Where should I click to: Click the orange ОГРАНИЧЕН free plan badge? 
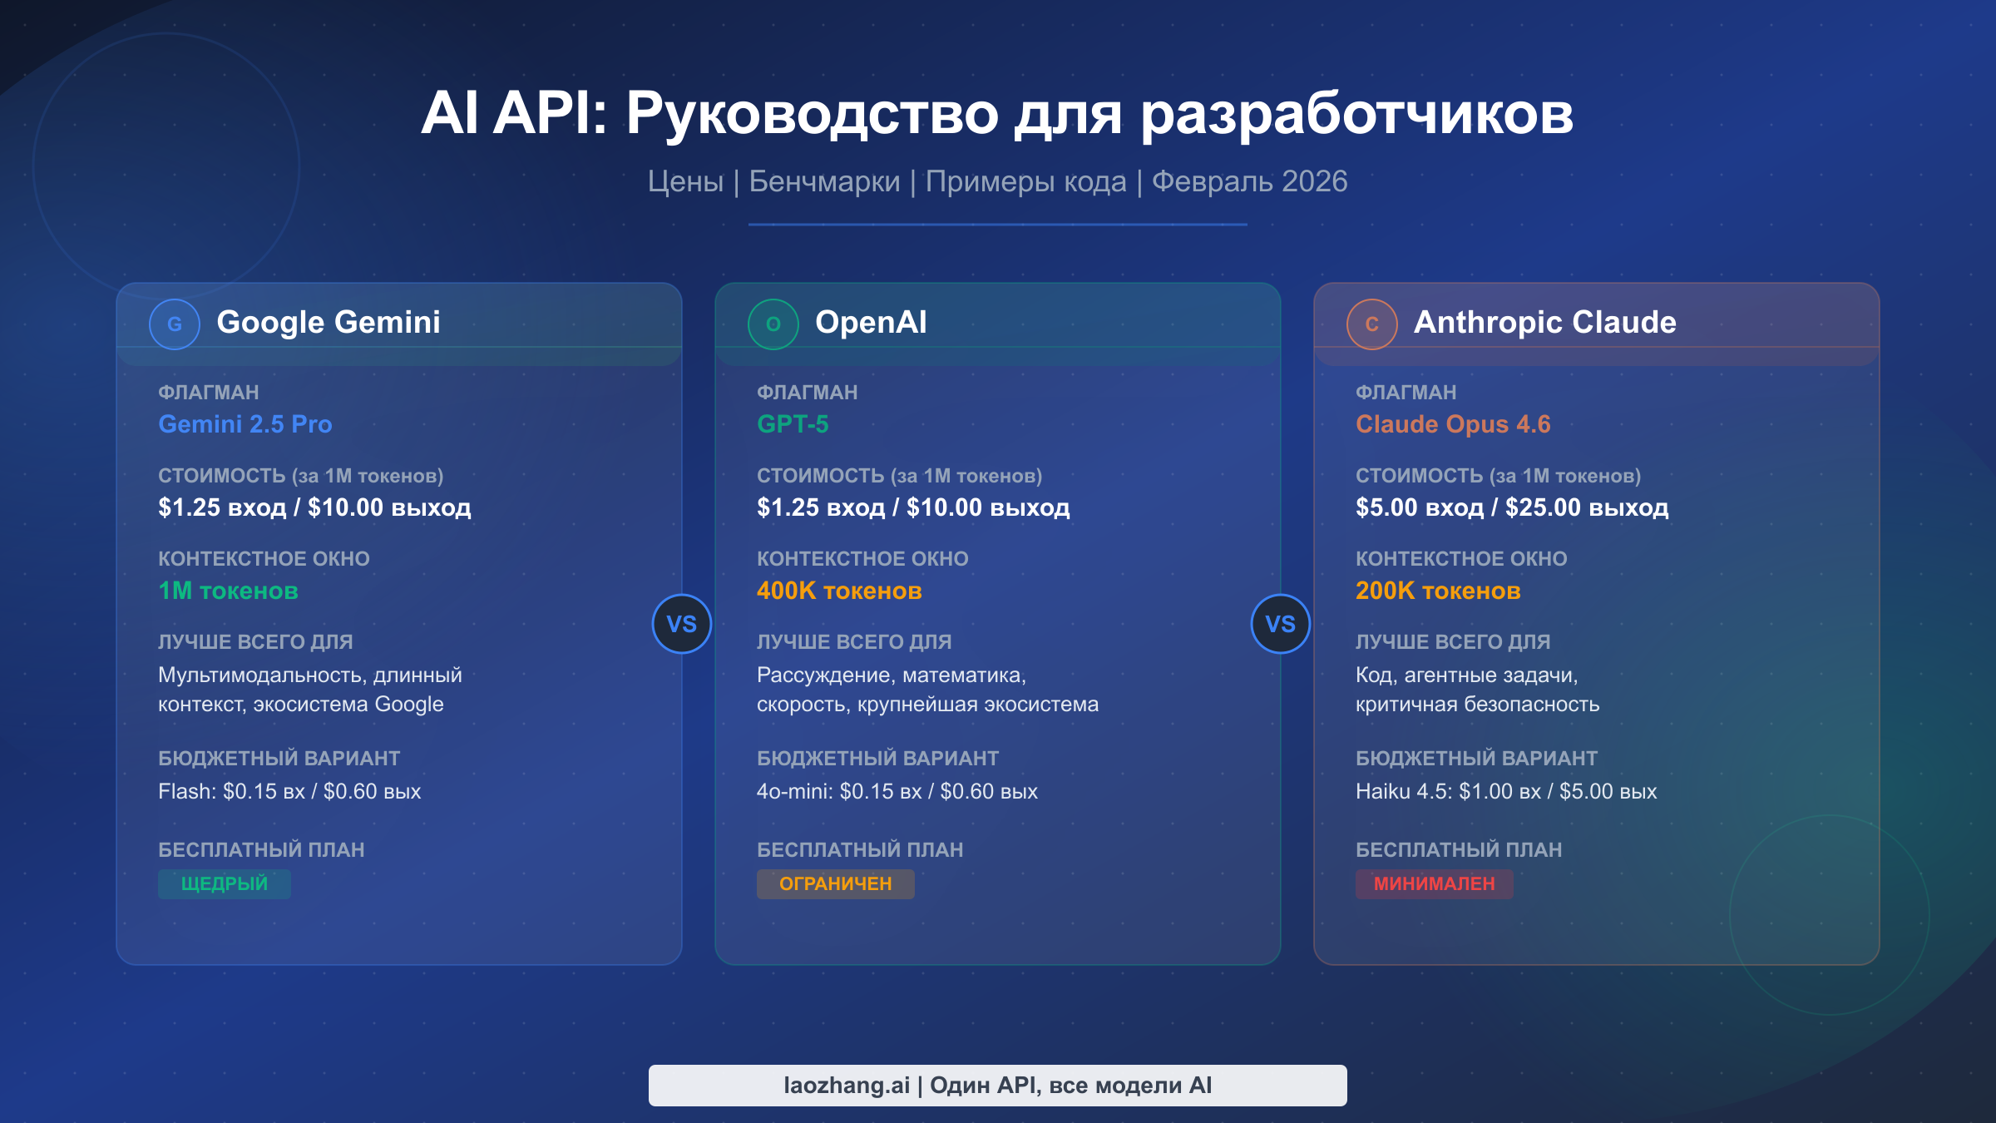coord(835,883)
